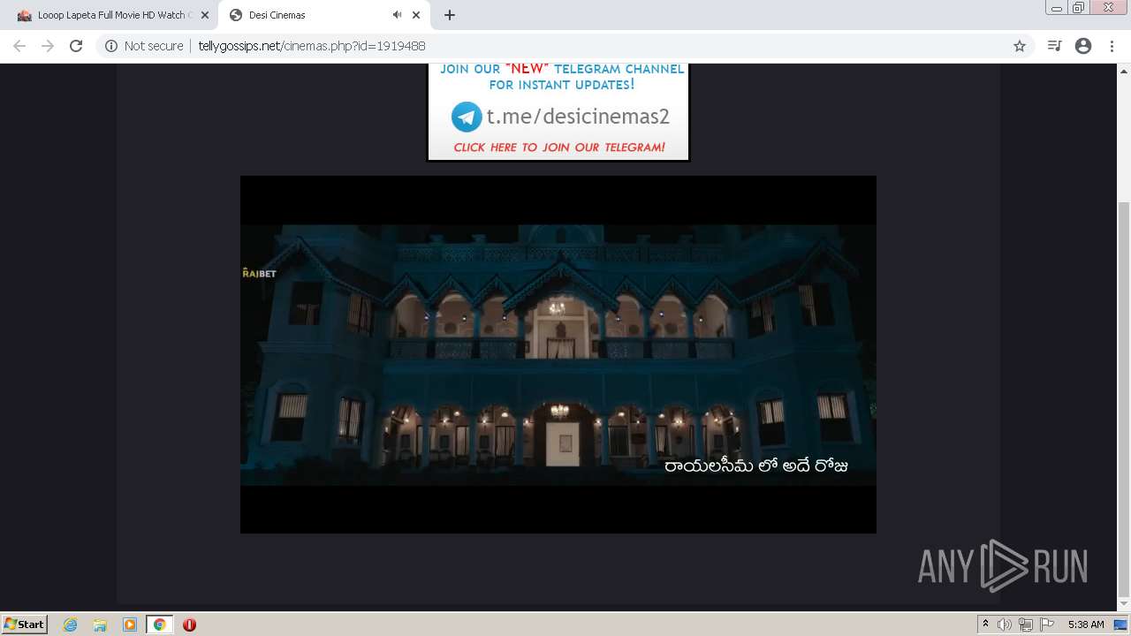Show hidden system tray icons
The width and height of the screenshot is (1131, 636).
[986, 625]
